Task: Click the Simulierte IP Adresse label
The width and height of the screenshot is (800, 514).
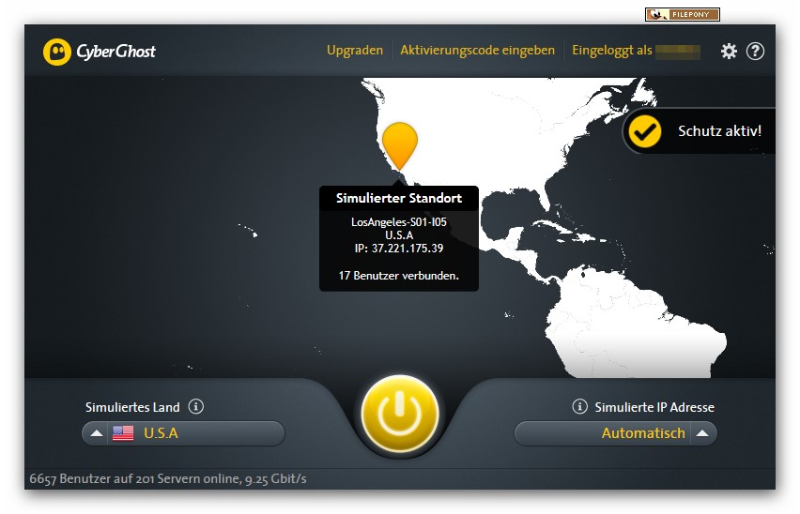Action: pyautogui.click(x=654, y=407)
